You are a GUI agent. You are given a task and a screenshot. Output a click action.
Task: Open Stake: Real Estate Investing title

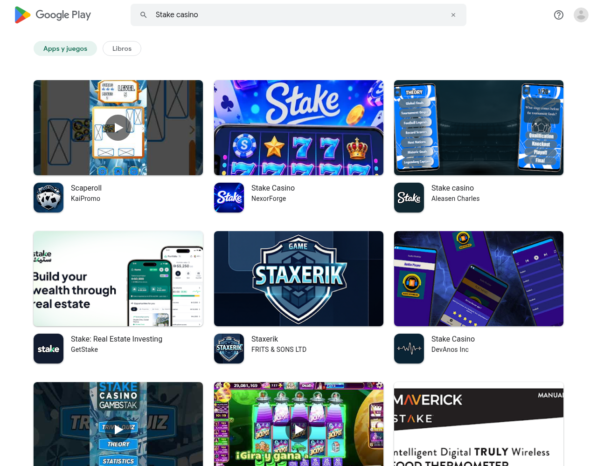pos(117,339)
